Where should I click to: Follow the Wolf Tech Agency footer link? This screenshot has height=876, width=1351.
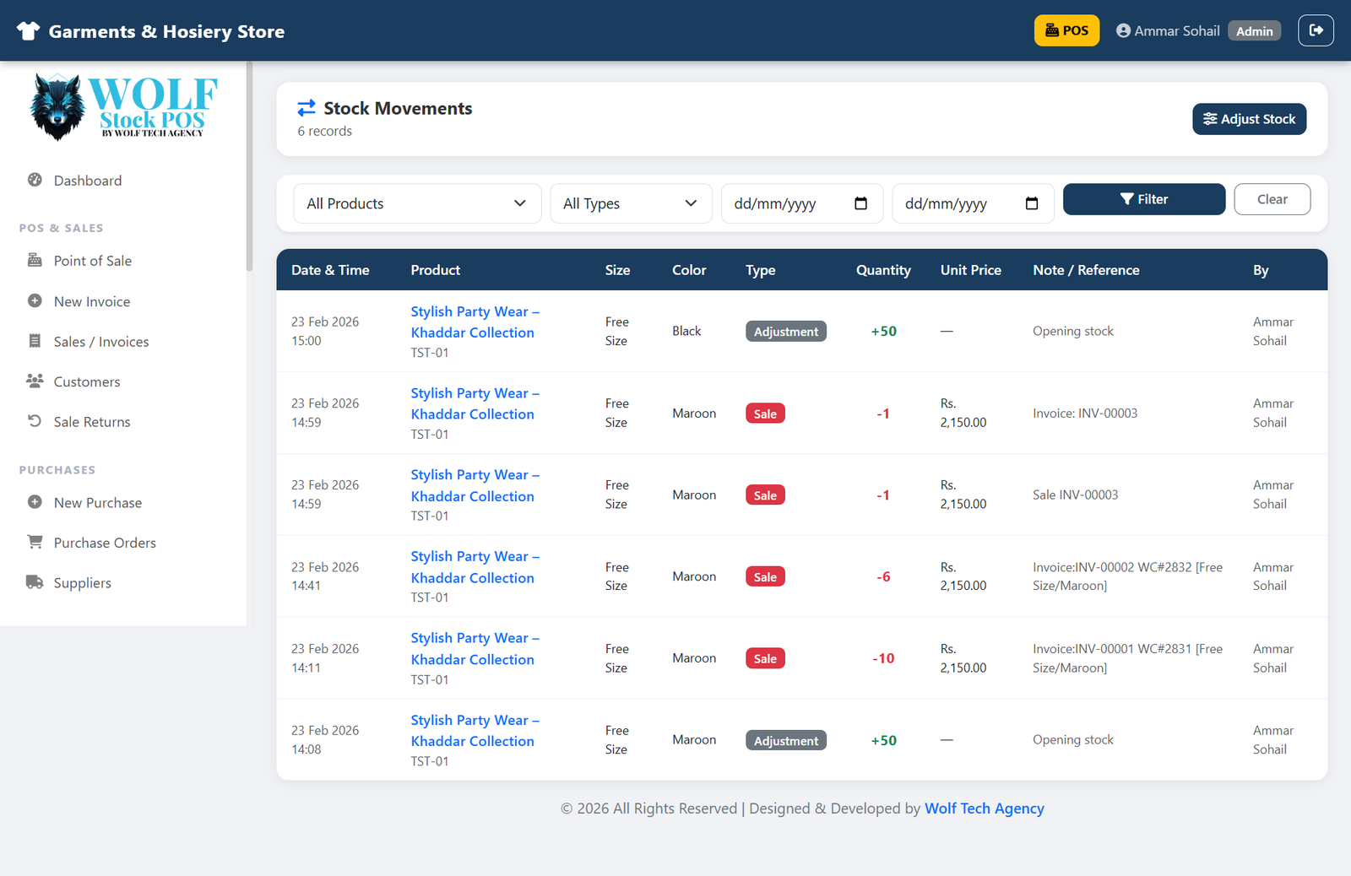pos(984,808)
